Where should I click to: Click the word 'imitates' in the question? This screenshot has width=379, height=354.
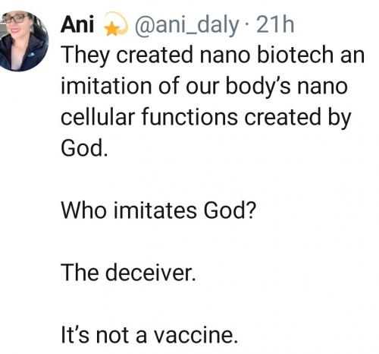(155, 210)
